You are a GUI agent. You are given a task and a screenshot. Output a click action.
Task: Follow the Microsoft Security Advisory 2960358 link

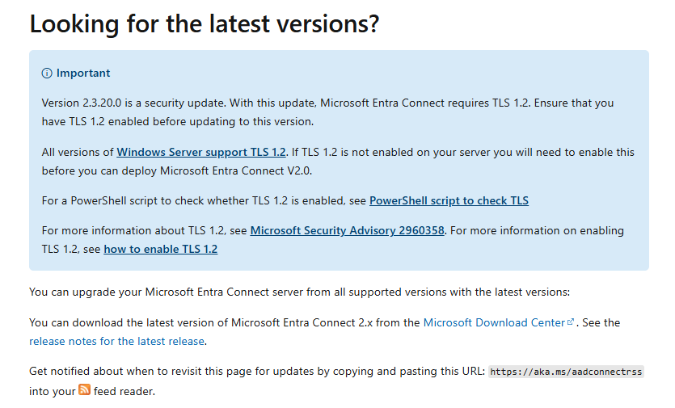click(x=347, y=231)
